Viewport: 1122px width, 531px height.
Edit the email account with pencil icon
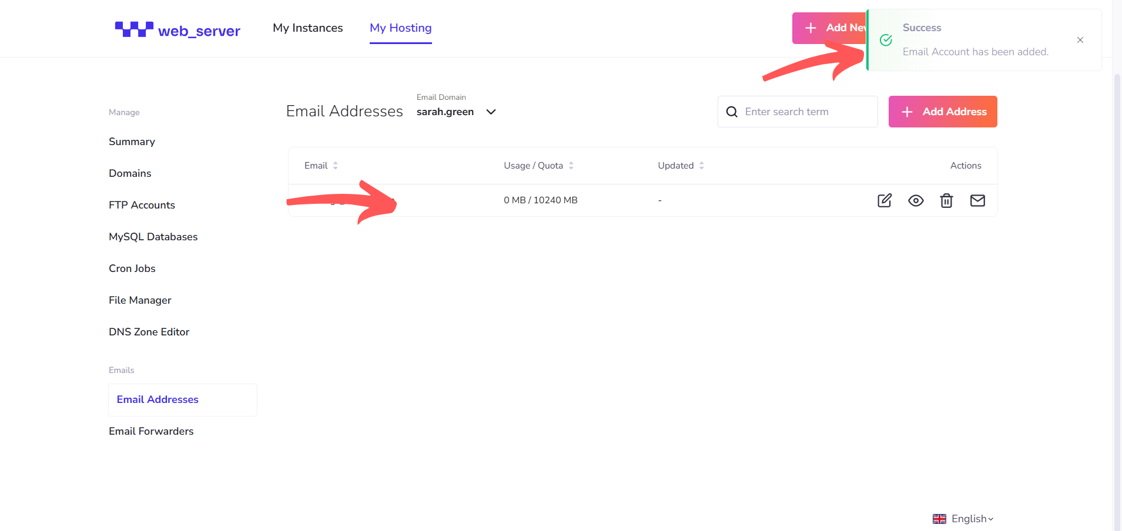(885, 200)
